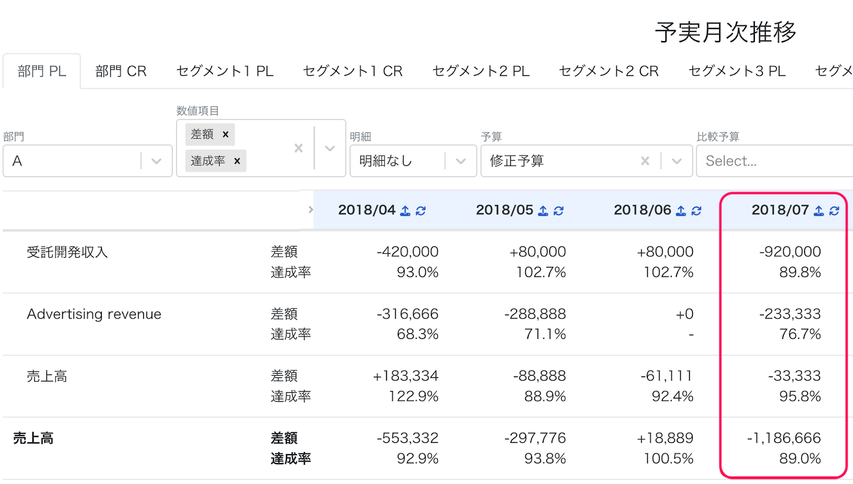Click the -1,186,666 total cell

tap(784, 438)
